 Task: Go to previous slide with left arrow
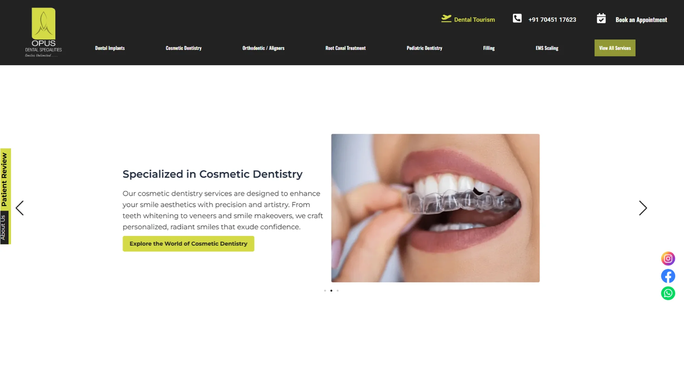(x=20, y=208)
